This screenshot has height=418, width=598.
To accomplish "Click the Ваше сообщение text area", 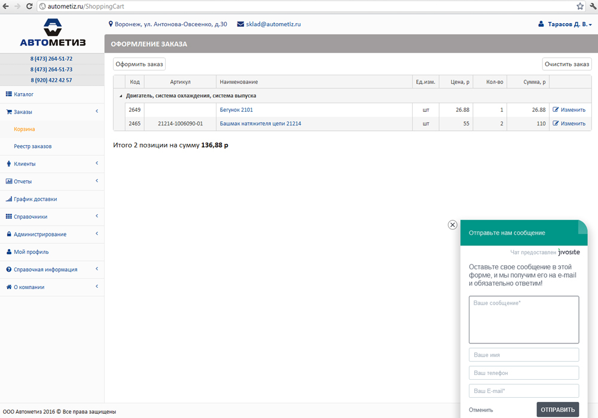I will click(x=524, y=319).
